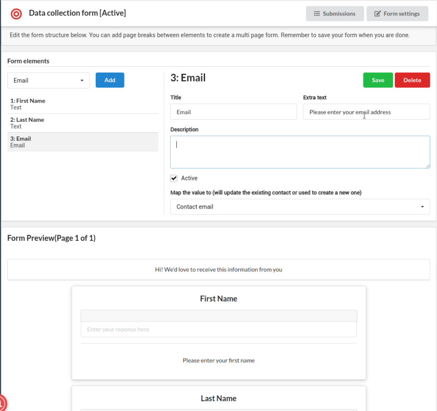Save the Email element

[378, 80]
